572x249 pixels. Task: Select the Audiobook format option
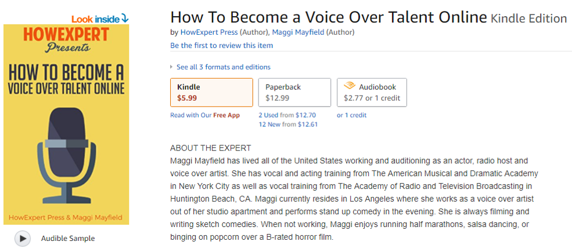[x=372, y=92]
